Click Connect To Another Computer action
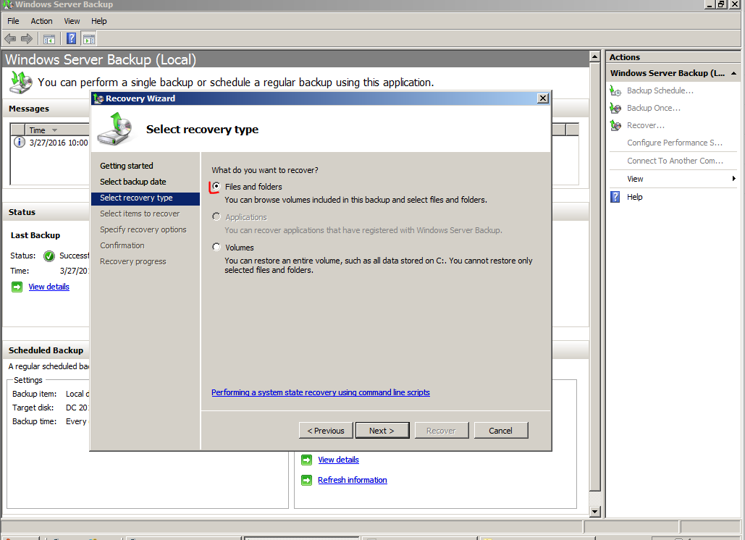This screenshot has height=540, width=745. point(675,161)
